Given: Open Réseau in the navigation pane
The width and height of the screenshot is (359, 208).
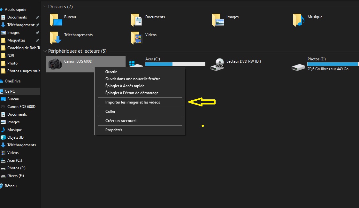Looking at the screenshot, I should (11, 186).
